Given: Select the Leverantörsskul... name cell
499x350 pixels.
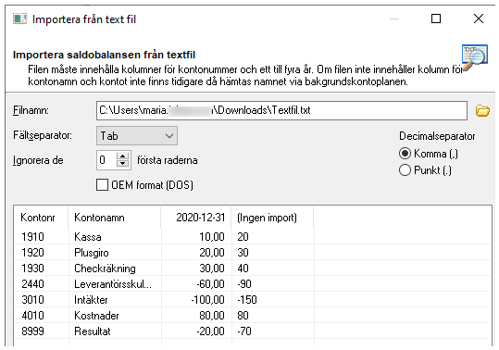Looking at the screenshot, I should 113,284.
